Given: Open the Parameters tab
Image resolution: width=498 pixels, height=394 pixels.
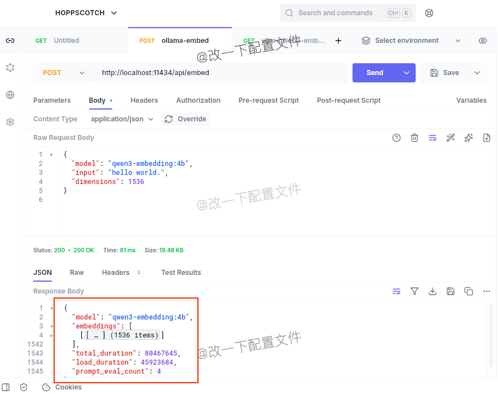Looking at the screenshot, I should pos(52,100).
